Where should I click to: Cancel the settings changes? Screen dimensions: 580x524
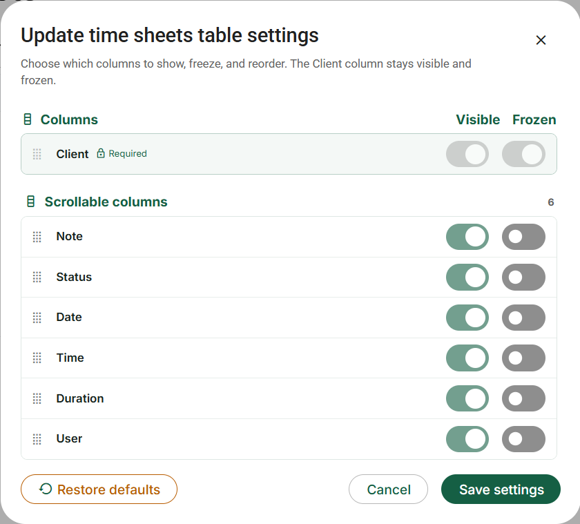(x=388, y=489)
